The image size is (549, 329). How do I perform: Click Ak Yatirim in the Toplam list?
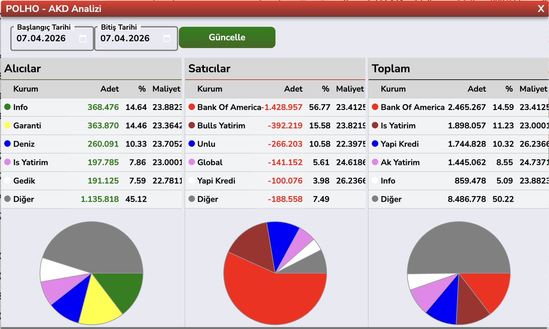coord(400,163)
